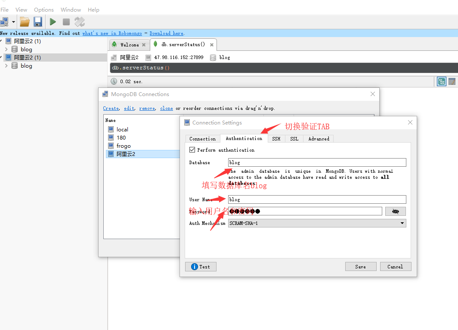Expand the blog database under first 阿里云2
458x330 pixels.
pyautogui.click(x=6, y=50)
